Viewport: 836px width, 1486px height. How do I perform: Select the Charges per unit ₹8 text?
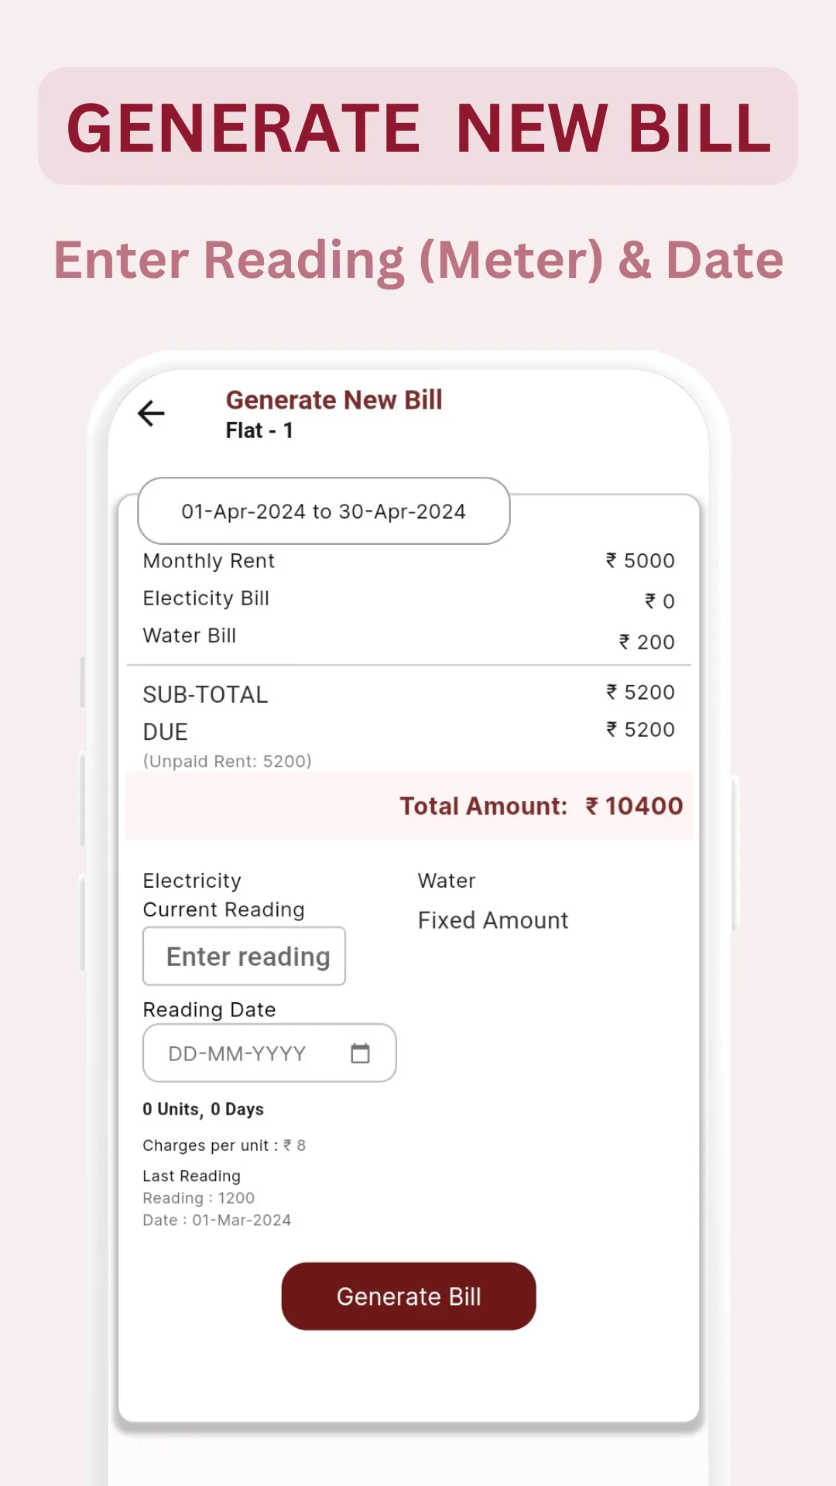pyautogui.click(x=224, y=1145)
